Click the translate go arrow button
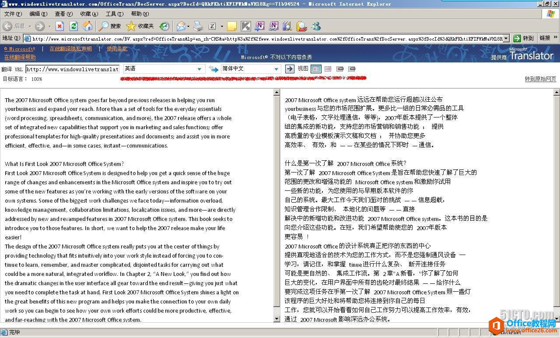This screenshot has width=560, height=338. coord(289,69)
